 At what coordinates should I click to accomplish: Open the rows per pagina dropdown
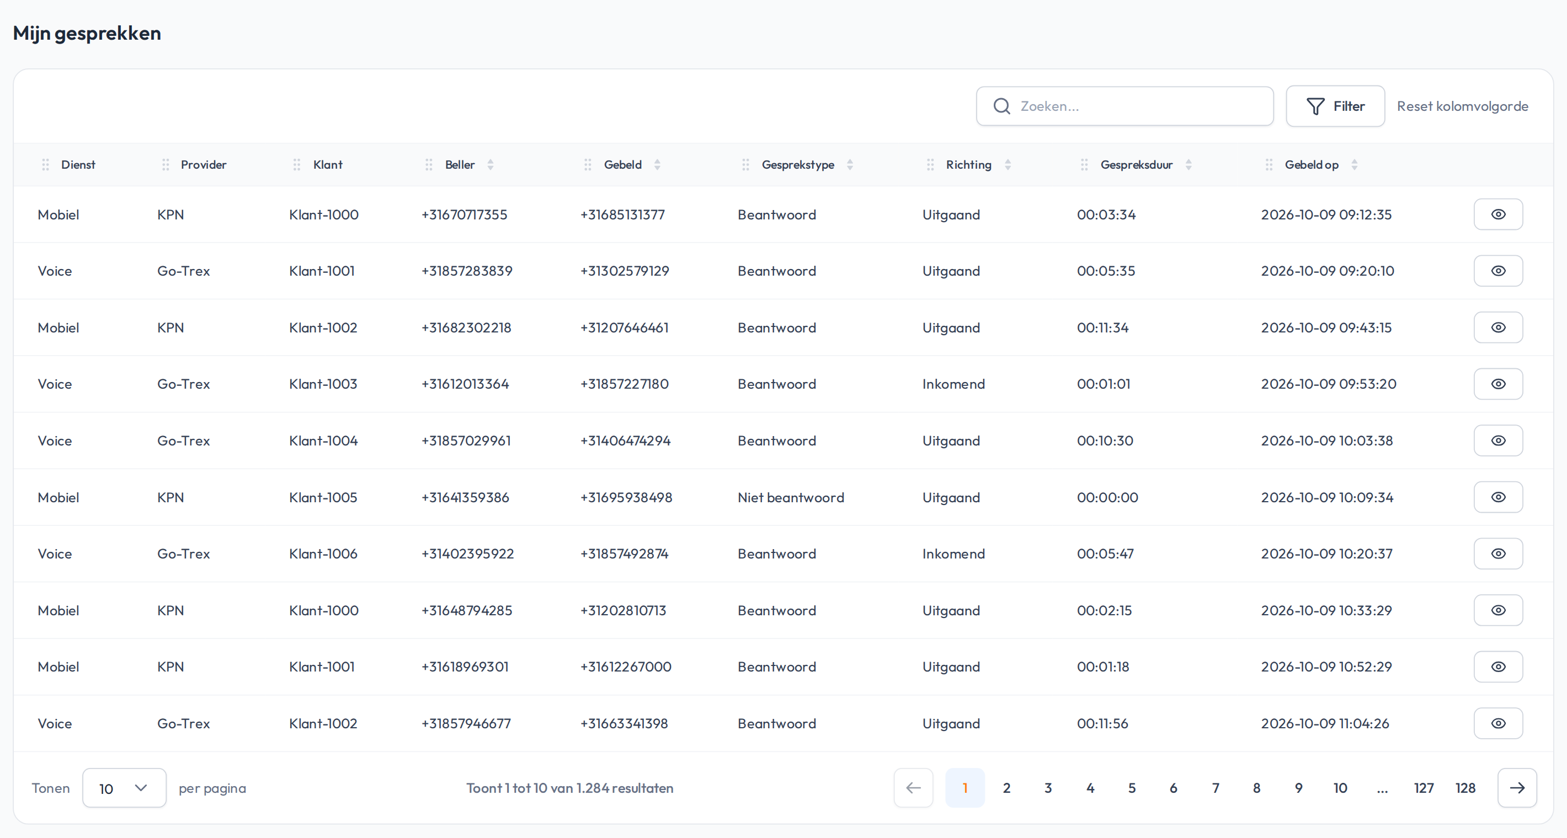tap(124, 788)
